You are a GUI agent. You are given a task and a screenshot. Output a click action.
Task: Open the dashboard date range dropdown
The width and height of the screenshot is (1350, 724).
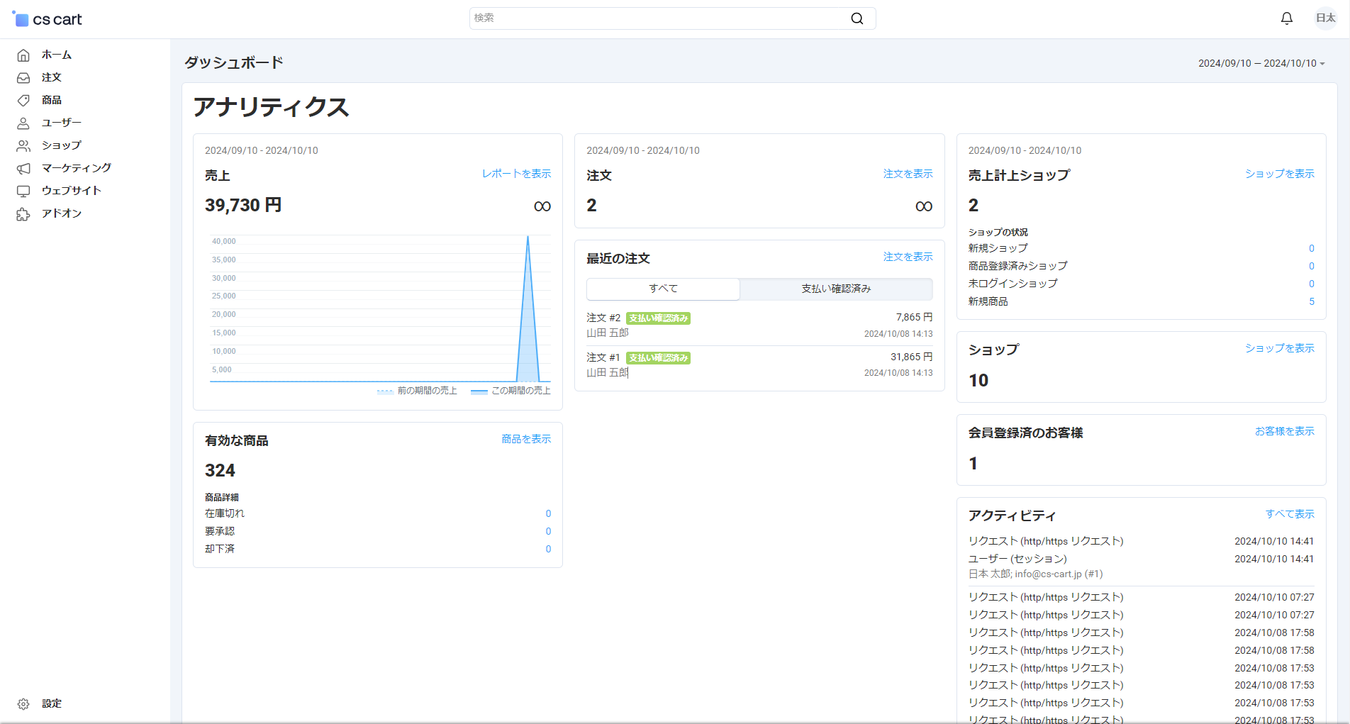1261,63
